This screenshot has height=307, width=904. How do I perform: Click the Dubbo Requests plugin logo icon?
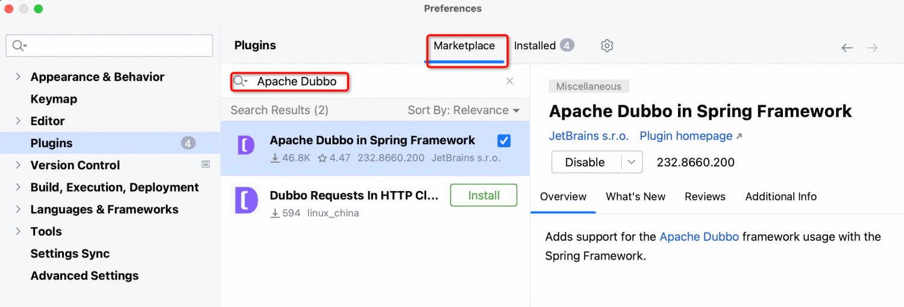click(246, 201)
